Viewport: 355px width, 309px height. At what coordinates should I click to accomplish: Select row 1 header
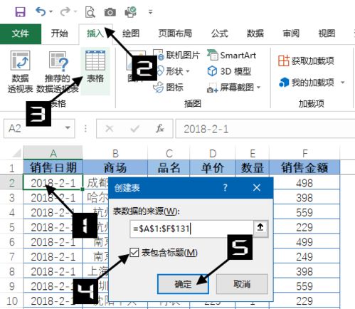point(11,168)
